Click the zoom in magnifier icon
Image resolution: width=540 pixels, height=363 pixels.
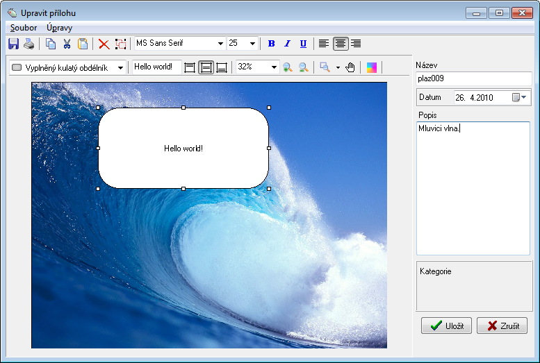(287, 67)
